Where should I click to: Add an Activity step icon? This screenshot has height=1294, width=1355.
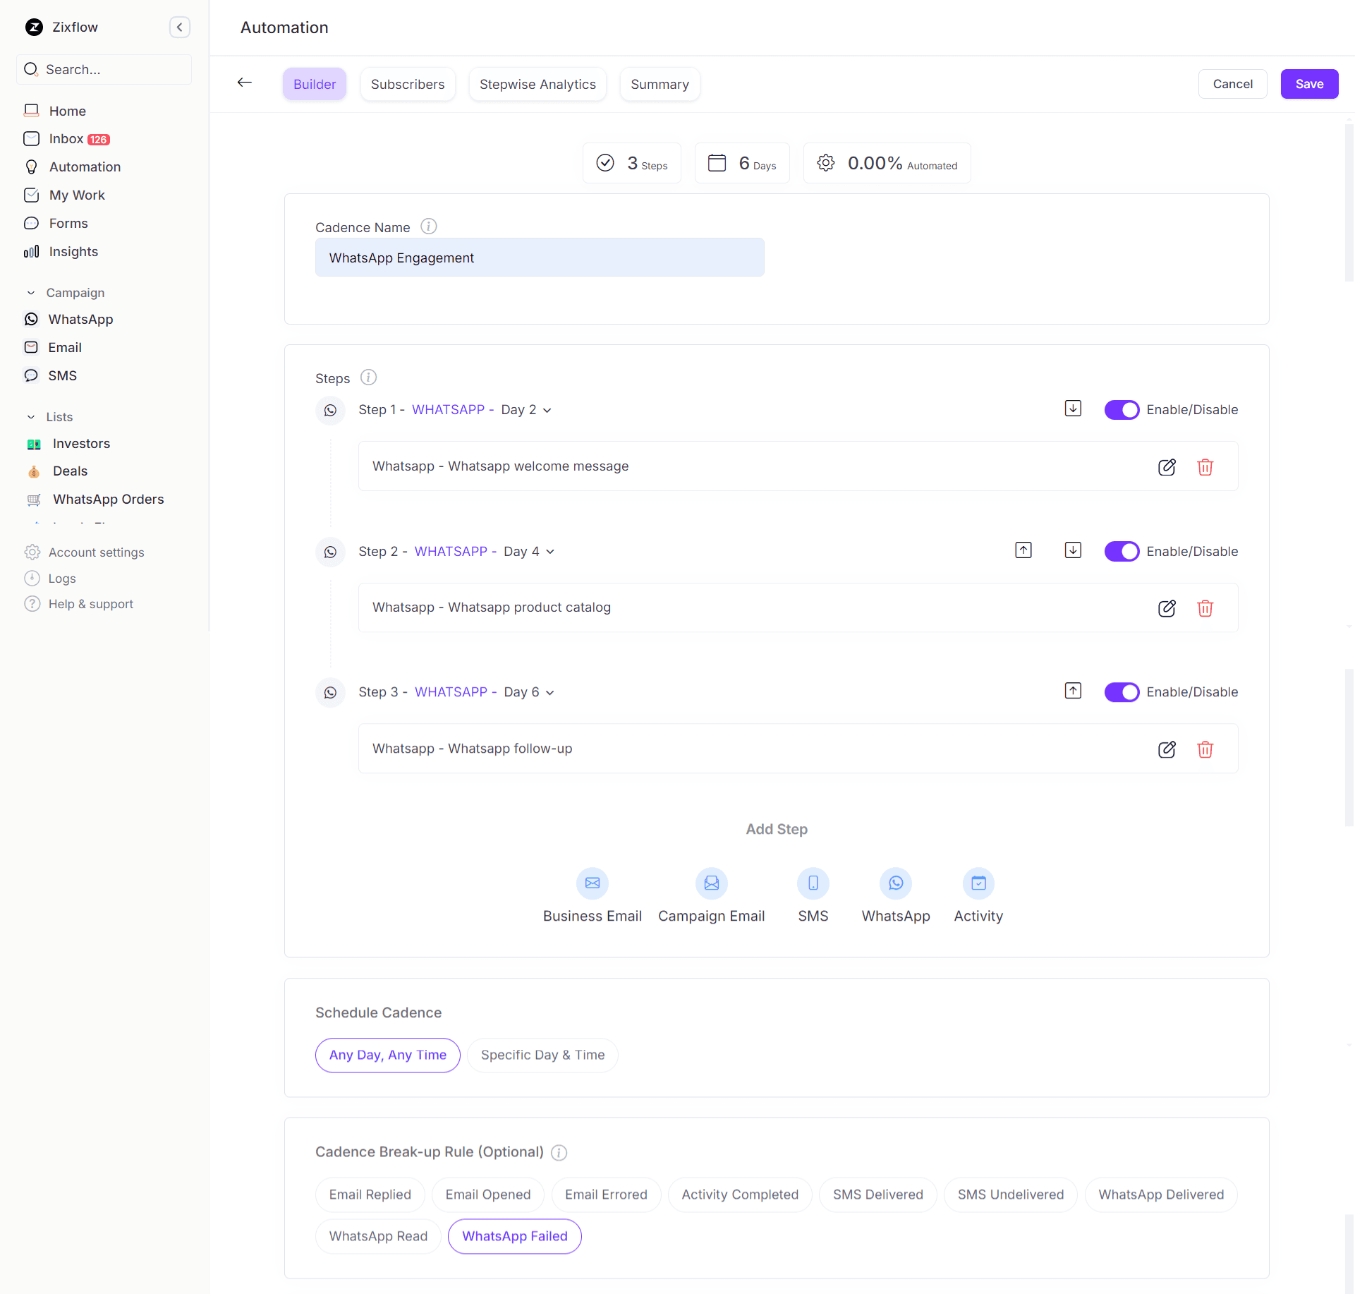coord(978,883)
